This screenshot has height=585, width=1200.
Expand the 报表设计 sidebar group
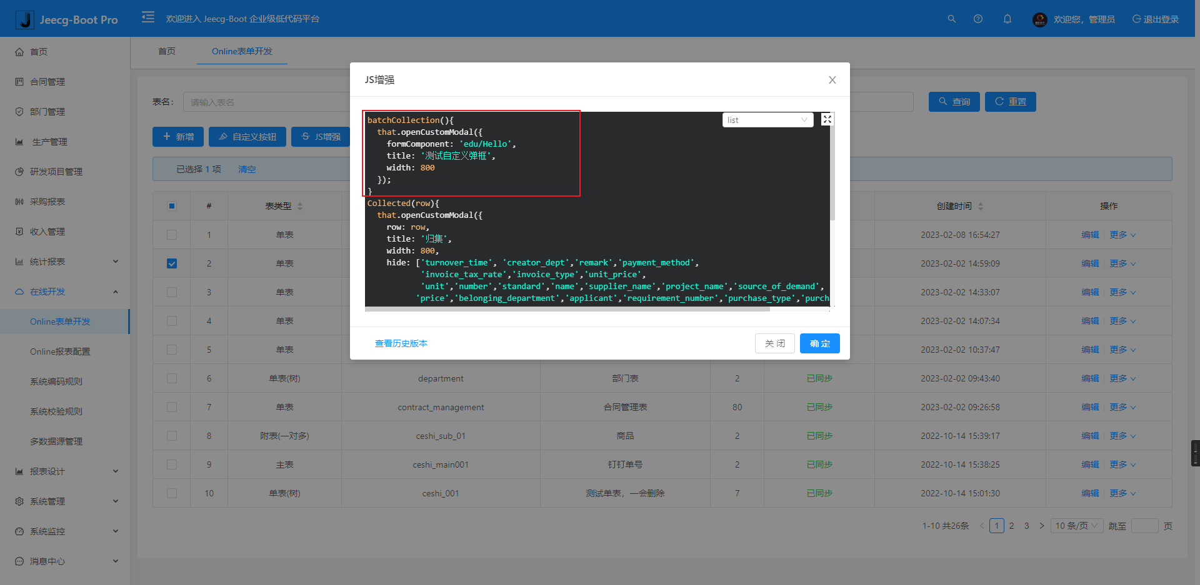coord(65,471)
